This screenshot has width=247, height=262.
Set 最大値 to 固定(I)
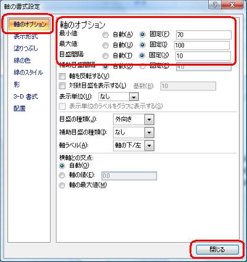pyautogui.click(x=143, y=45)
